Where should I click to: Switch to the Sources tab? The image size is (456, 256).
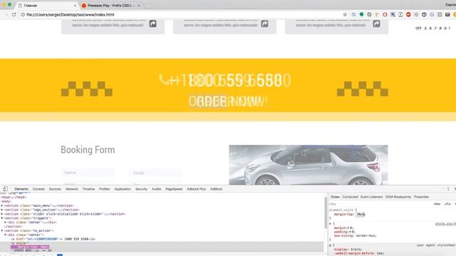point(55,189)
